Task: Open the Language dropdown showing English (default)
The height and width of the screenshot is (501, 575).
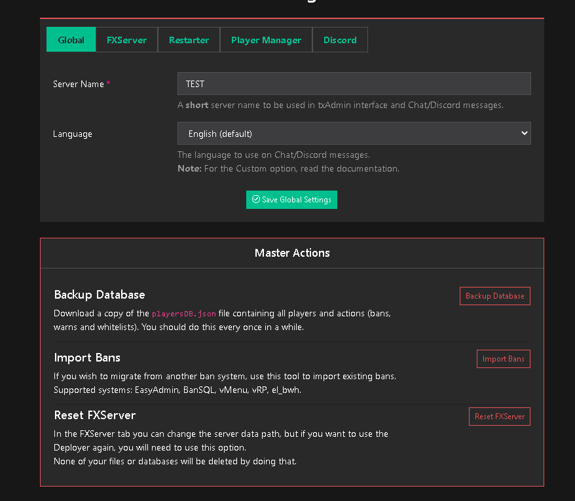Action: 354,134
